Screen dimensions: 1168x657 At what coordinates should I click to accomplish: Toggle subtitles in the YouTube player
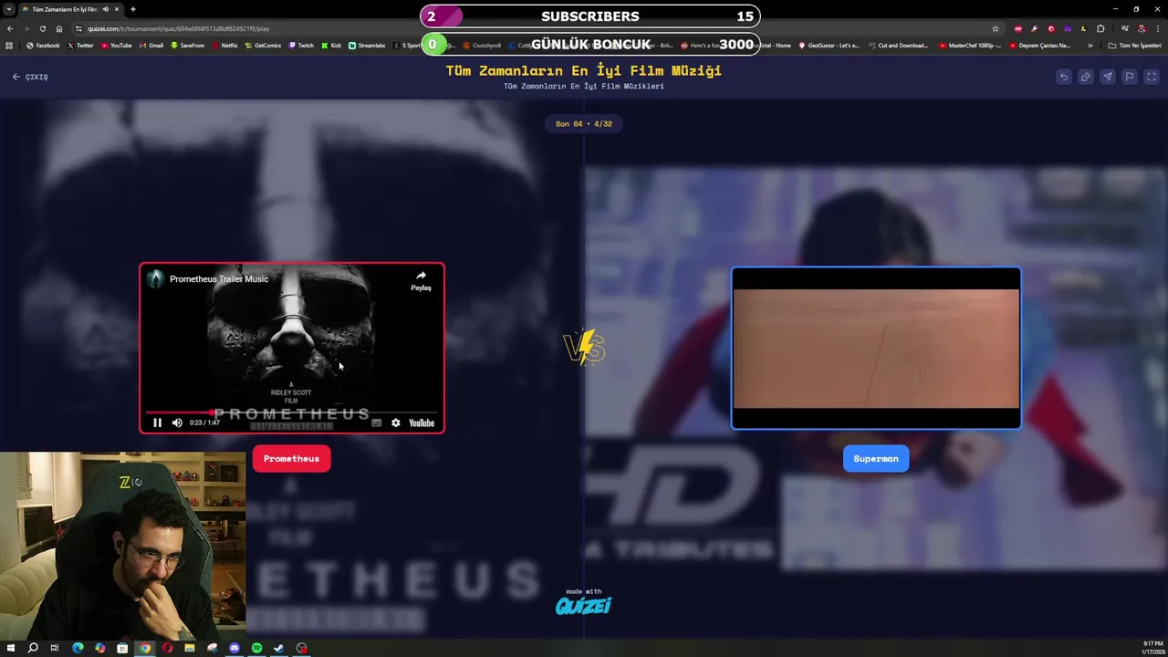click(x=376, y=422)
